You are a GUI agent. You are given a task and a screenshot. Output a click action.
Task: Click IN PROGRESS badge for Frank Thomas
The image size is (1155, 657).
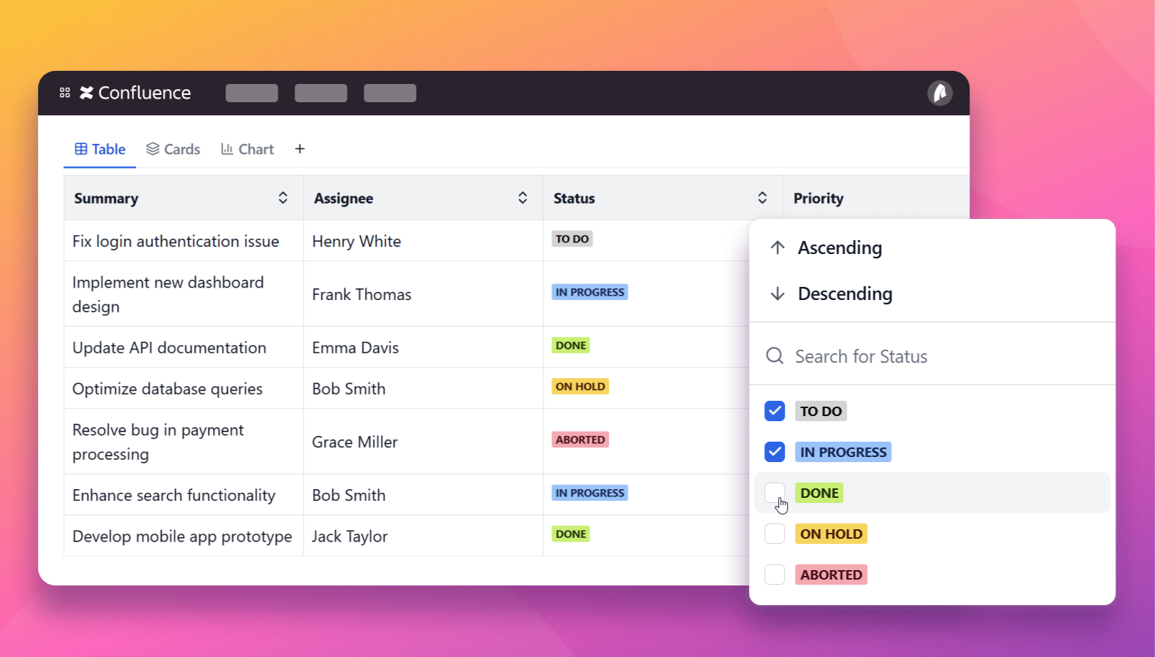590,292
